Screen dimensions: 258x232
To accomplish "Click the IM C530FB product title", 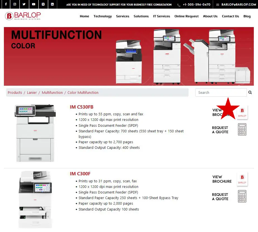I will point(81,107).
